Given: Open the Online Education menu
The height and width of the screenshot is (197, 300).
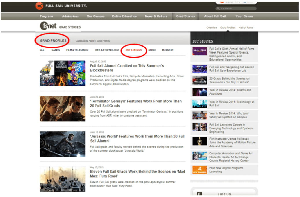Looking at the screenshot, I should tap(124, 16).
